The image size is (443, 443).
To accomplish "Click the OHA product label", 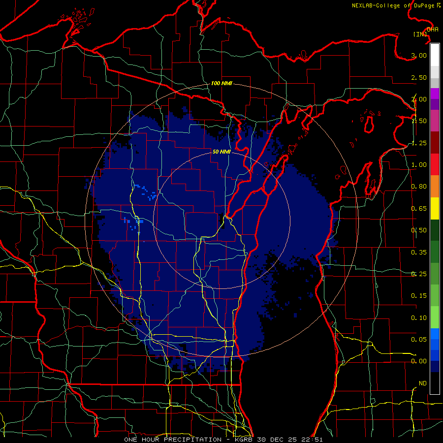I will [433, 30].
